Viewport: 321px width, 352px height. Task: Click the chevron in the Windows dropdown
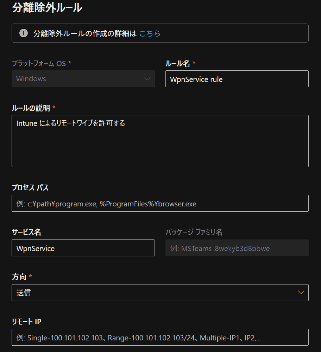147,79
